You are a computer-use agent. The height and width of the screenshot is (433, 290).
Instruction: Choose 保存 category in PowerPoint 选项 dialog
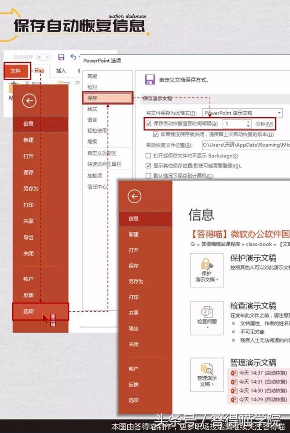pos(108,98)
